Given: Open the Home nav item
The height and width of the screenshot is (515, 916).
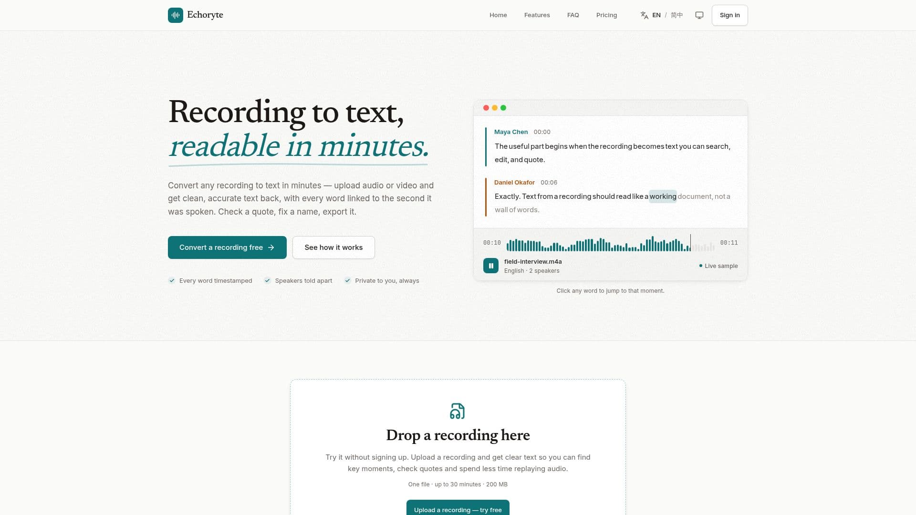Looking at the screenshot, I should click(498, 15).
